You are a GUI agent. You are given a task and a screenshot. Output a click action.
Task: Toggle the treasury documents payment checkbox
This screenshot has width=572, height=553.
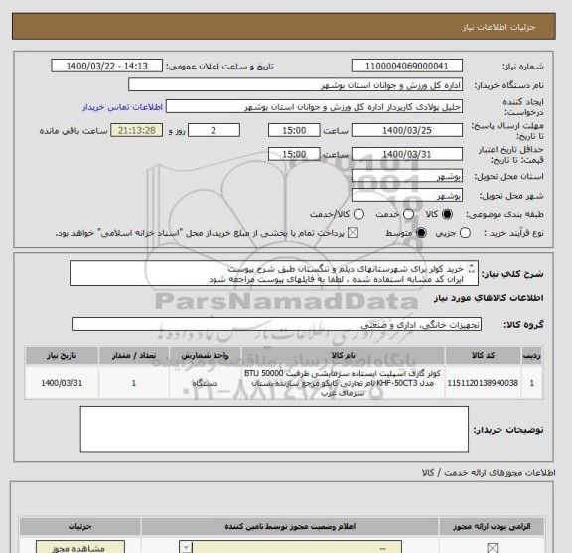coord(353,233)
